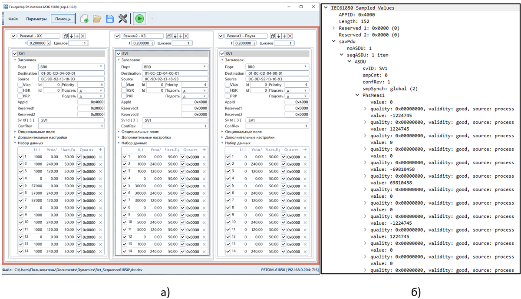Copy the Режим1 - ХХ mode
The height and width of the screenshot is (299, 521).
[66, 36]
